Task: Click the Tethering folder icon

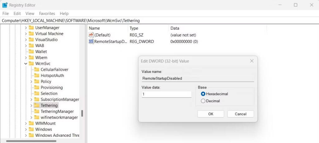Action: 37,105
